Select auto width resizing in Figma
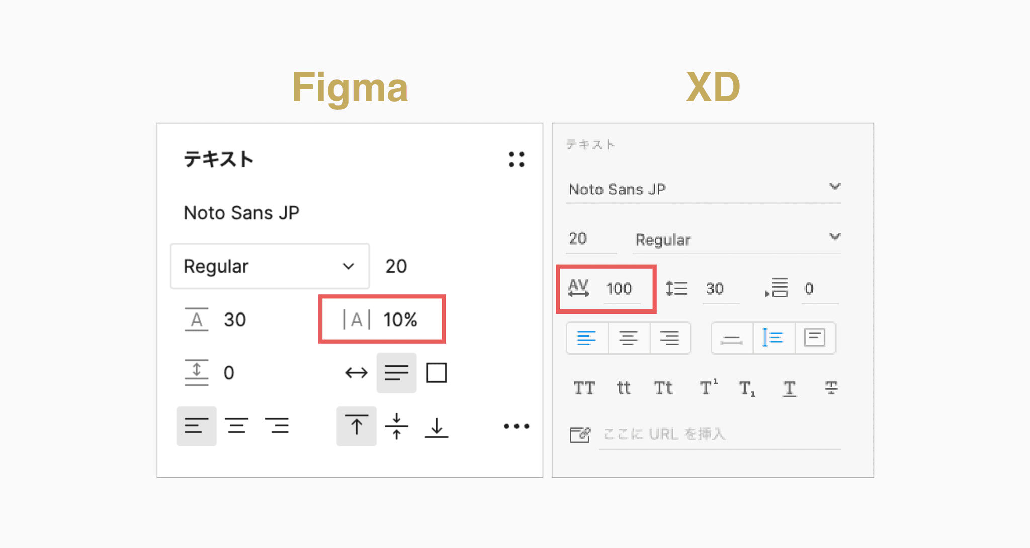 pos(356,373)
